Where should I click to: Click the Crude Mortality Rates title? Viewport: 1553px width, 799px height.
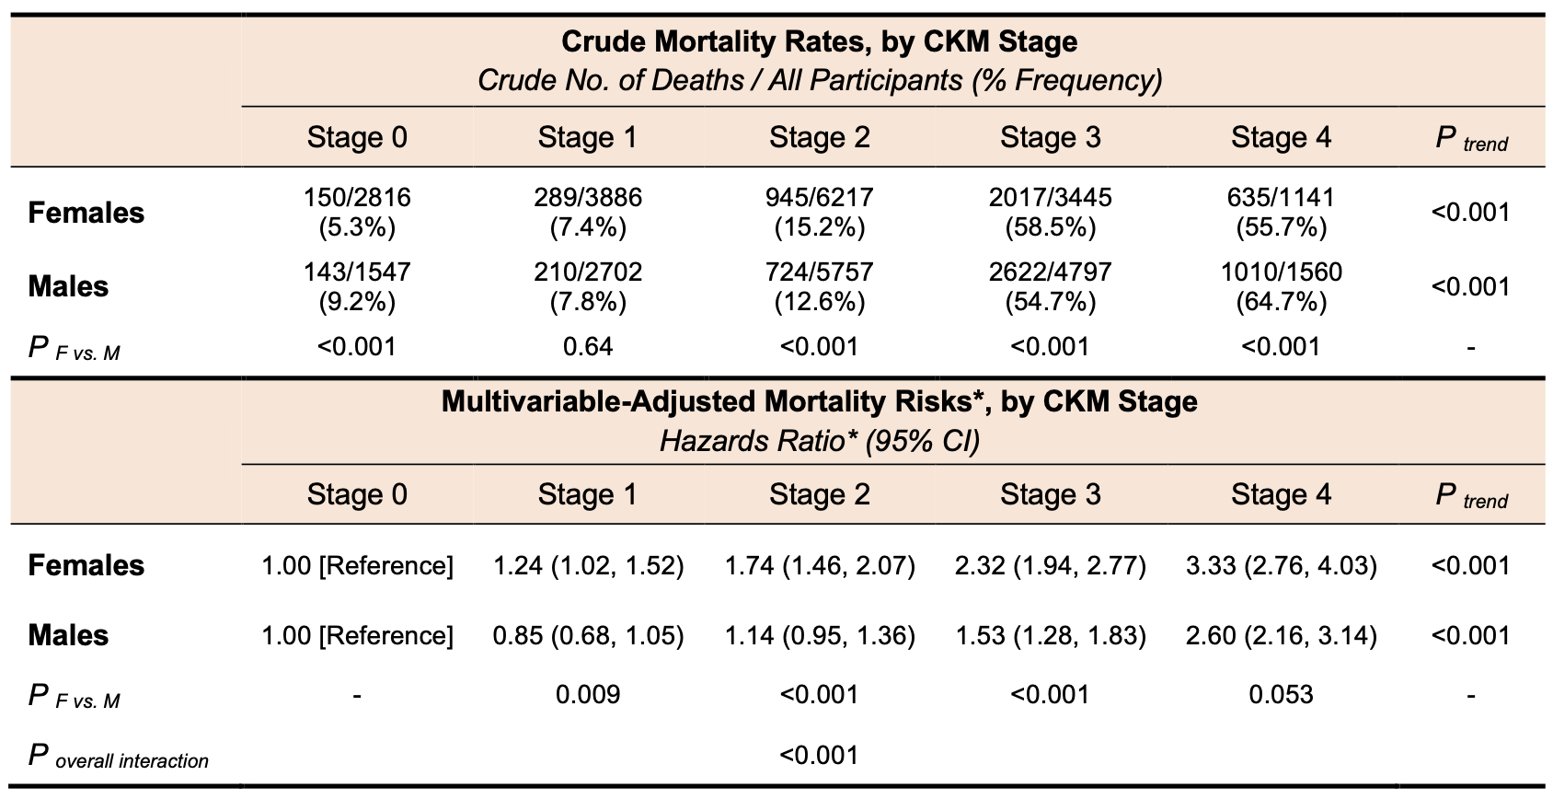819,41
